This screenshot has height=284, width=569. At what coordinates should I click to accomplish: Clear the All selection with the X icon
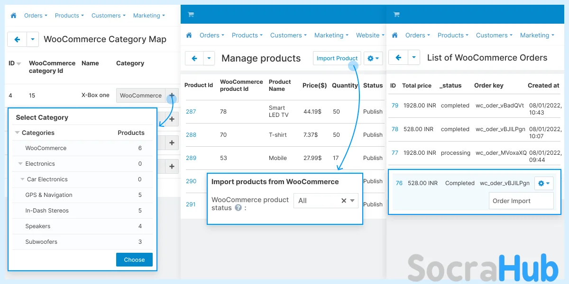pyautogui.click(x=344, y=201)
